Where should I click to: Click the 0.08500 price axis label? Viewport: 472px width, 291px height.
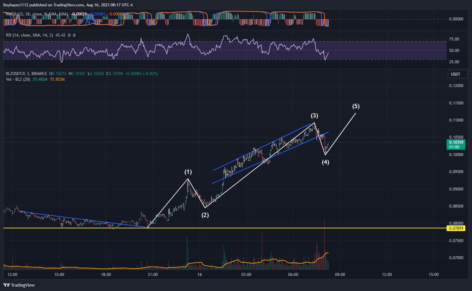click(455, 206)
